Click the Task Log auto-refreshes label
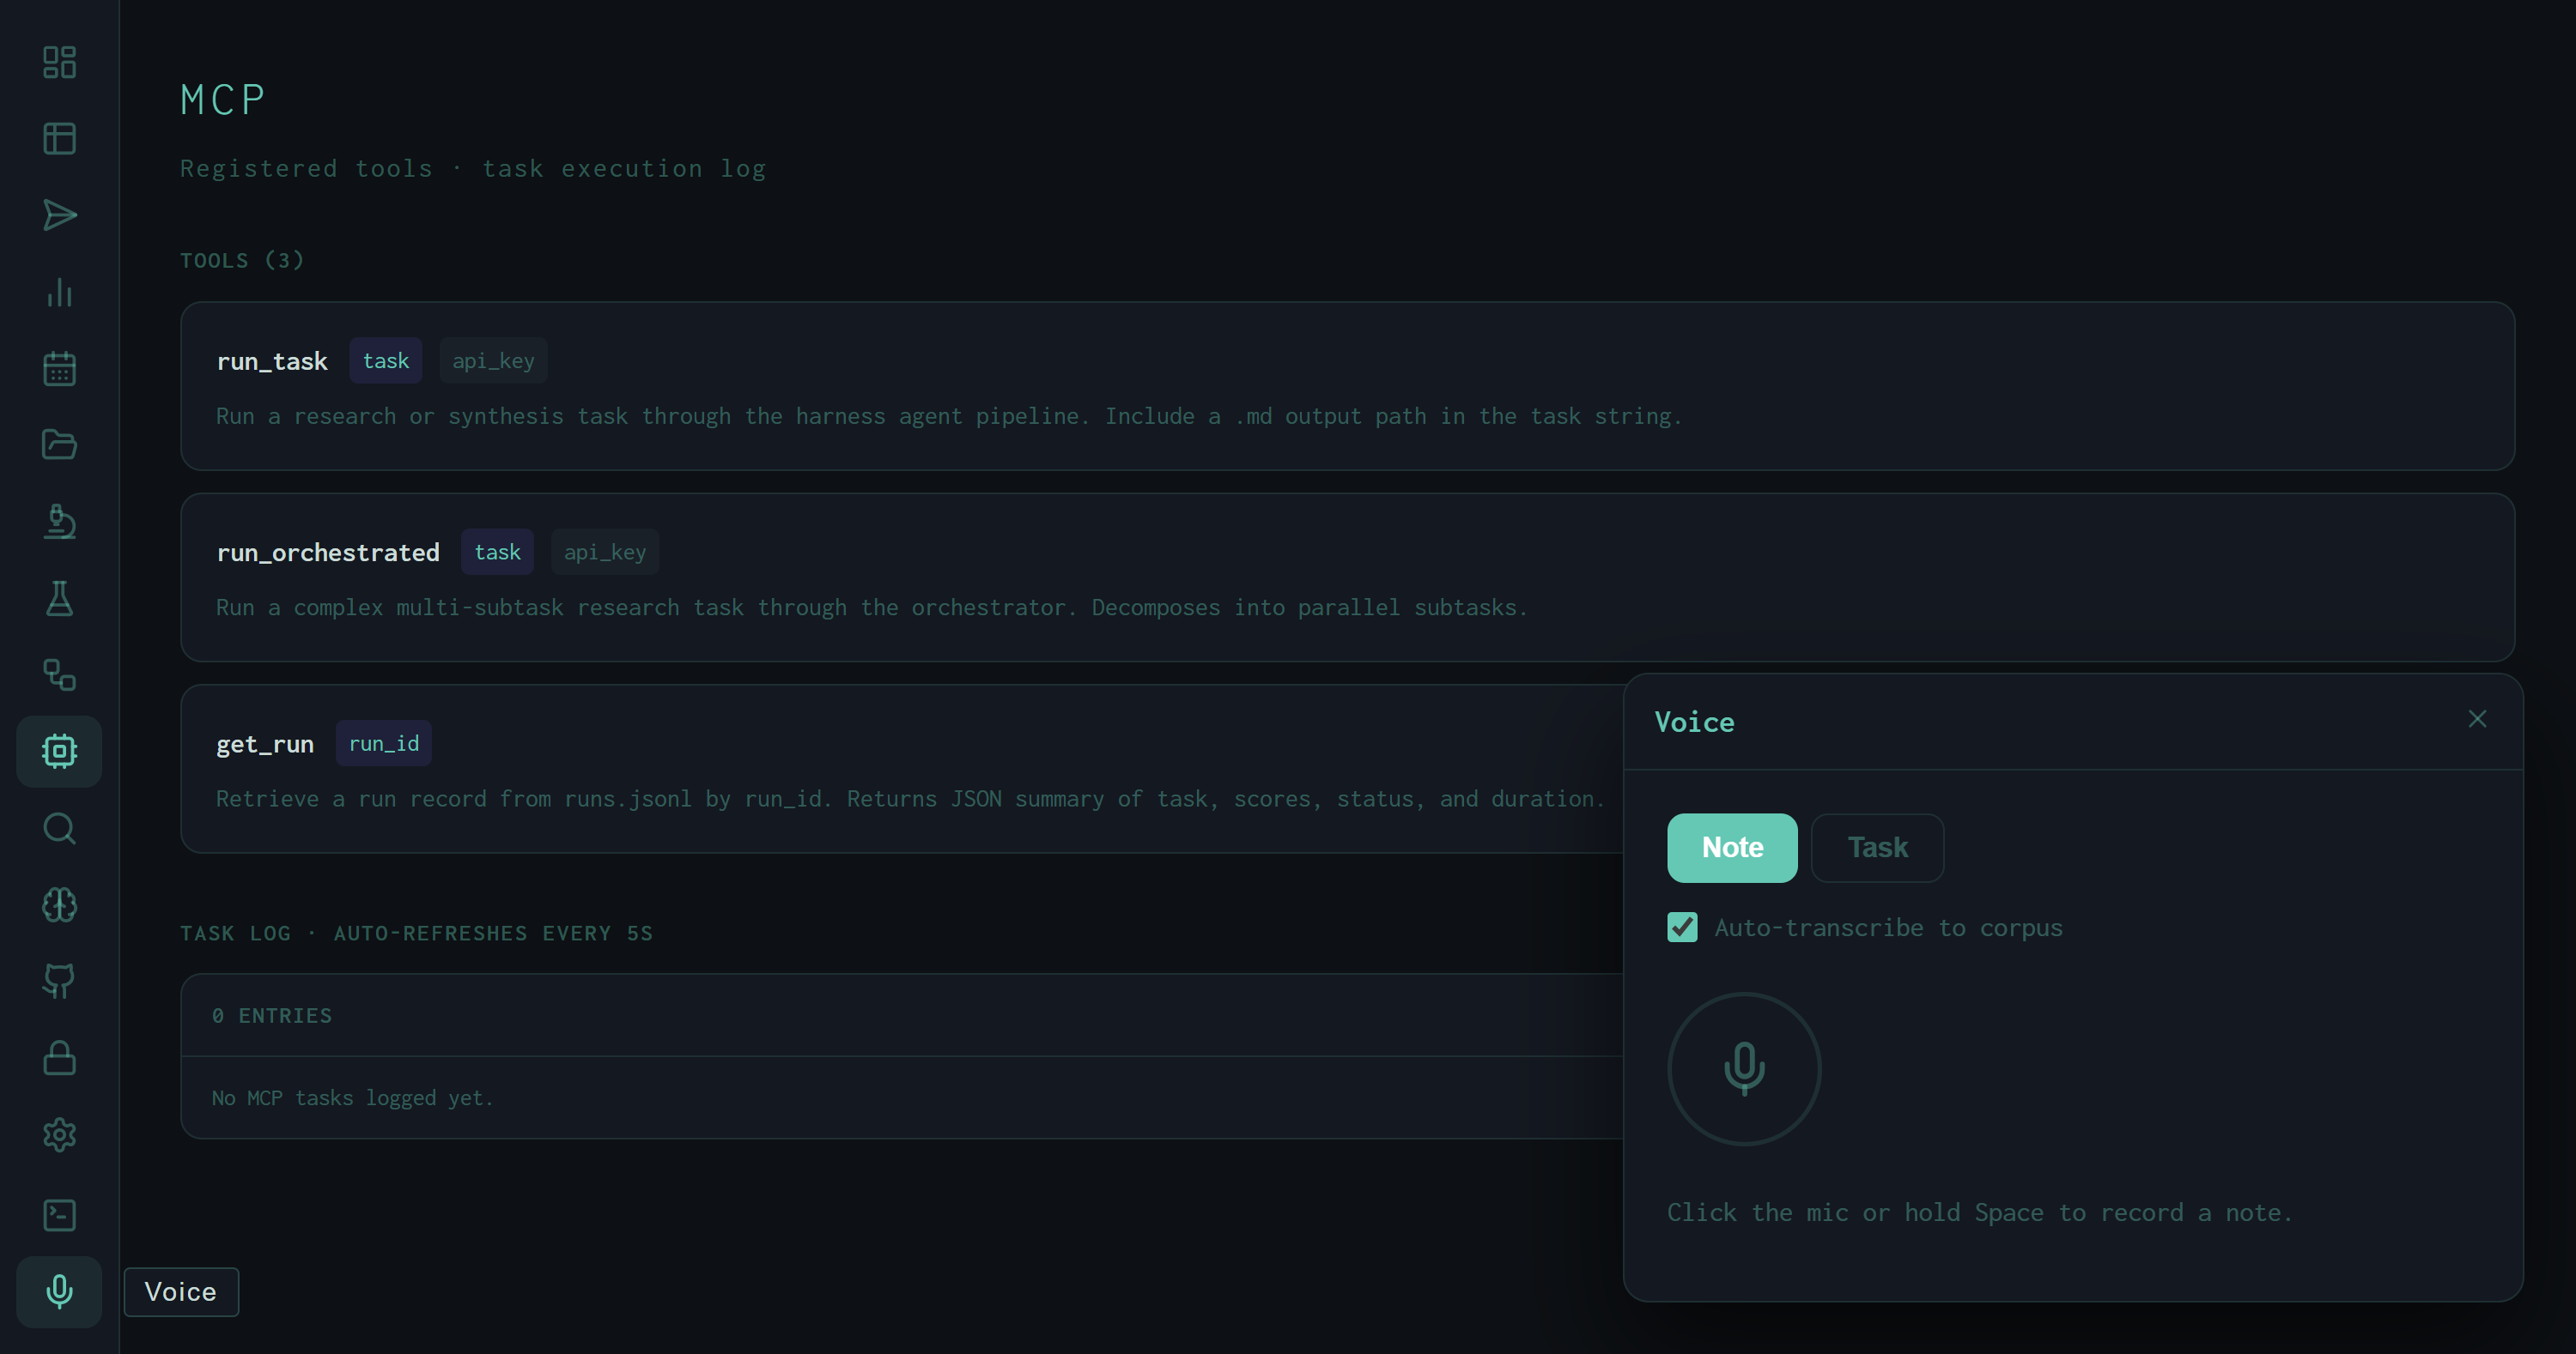 coord(416,934)
